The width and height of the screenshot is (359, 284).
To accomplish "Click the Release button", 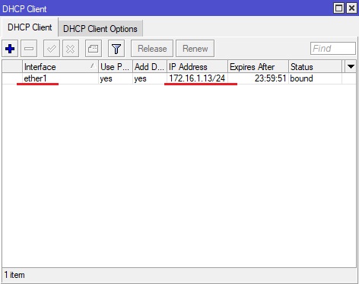I will (x=152, y=49).
